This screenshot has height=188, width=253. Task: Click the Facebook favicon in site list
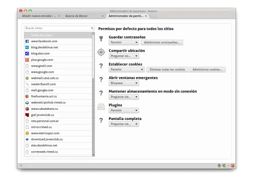(27, 41)
